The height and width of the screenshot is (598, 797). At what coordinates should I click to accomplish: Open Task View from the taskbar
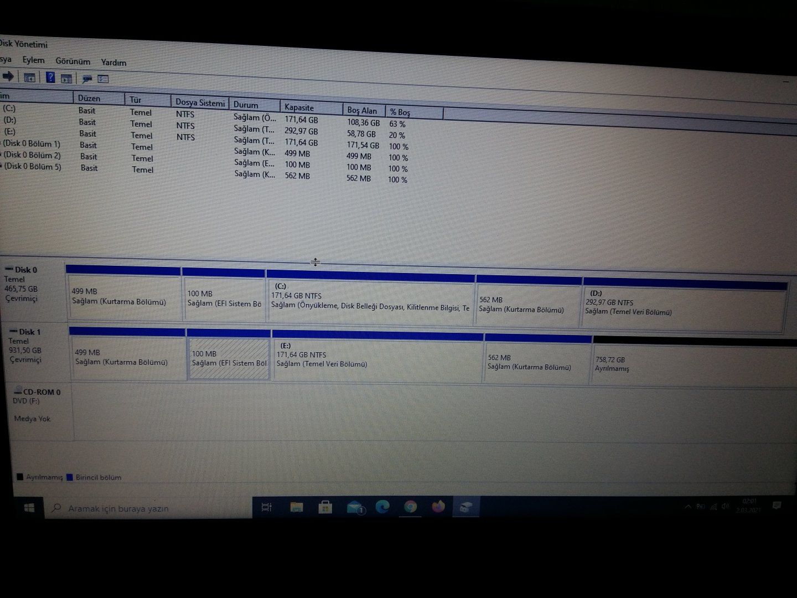266,507
